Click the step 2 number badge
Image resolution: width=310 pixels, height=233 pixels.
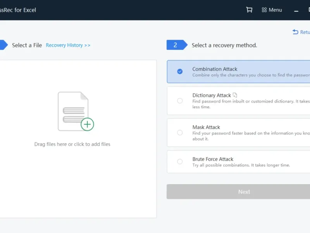tap(176, 45)
